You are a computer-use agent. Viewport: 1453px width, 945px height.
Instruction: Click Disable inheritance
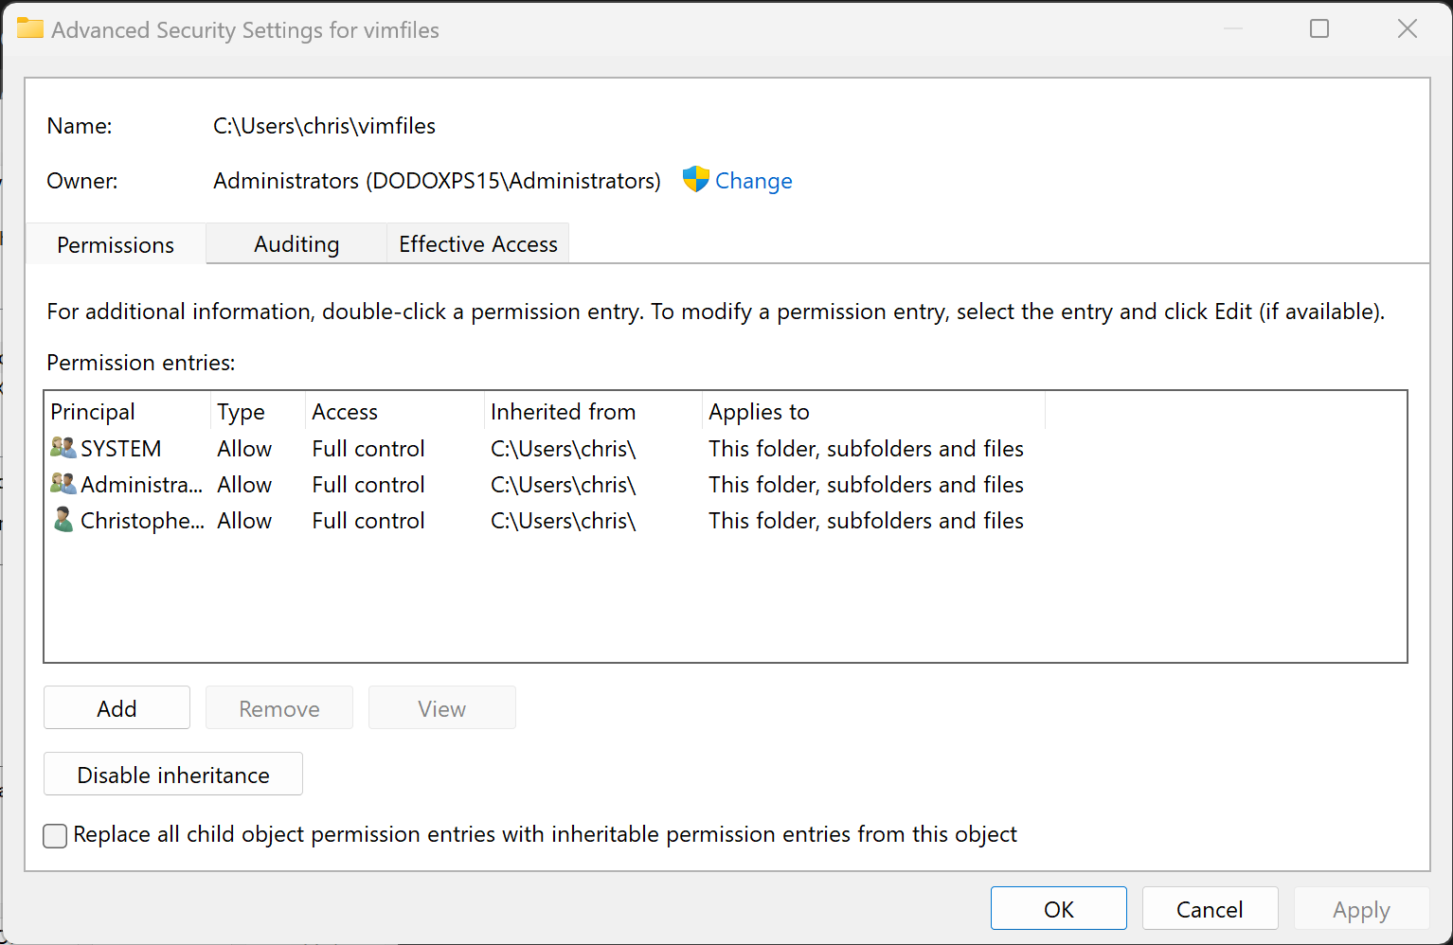point(172,774)
